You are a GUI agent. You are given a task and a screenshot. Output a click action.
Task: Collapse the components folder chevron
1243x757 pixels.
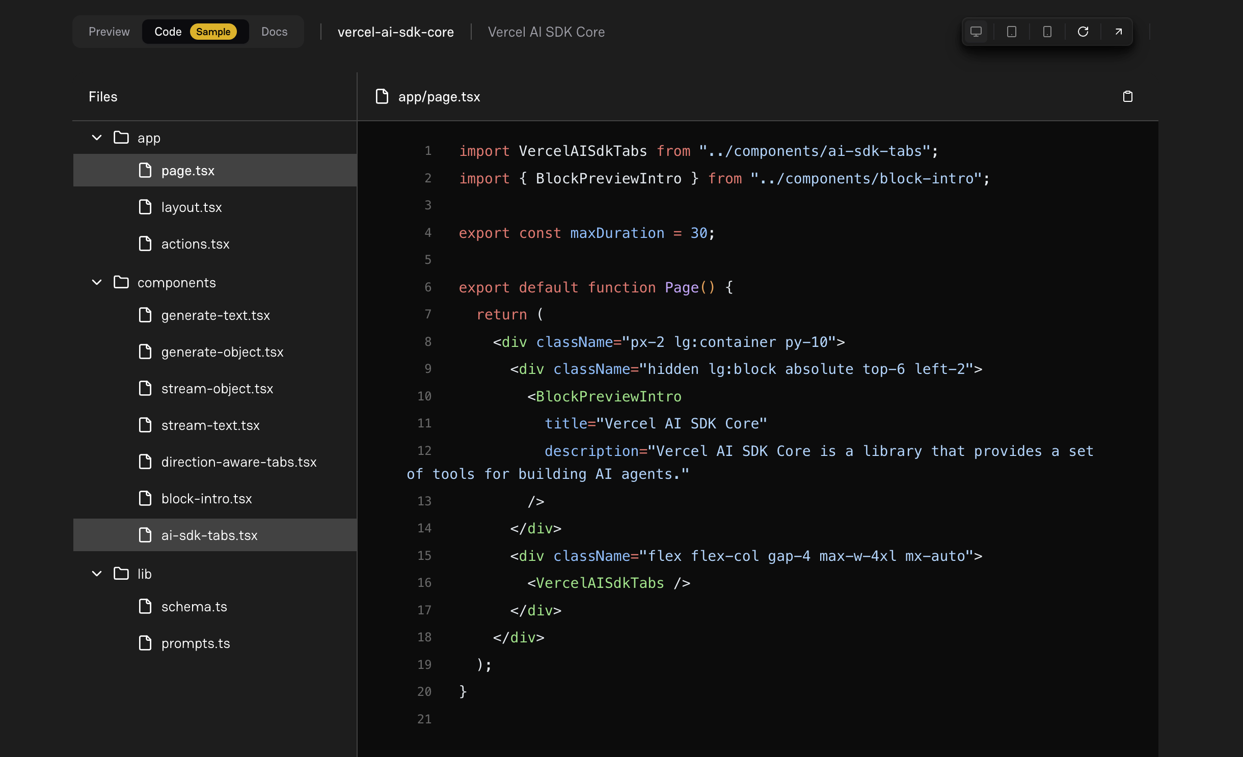click(x=97, y=282)
